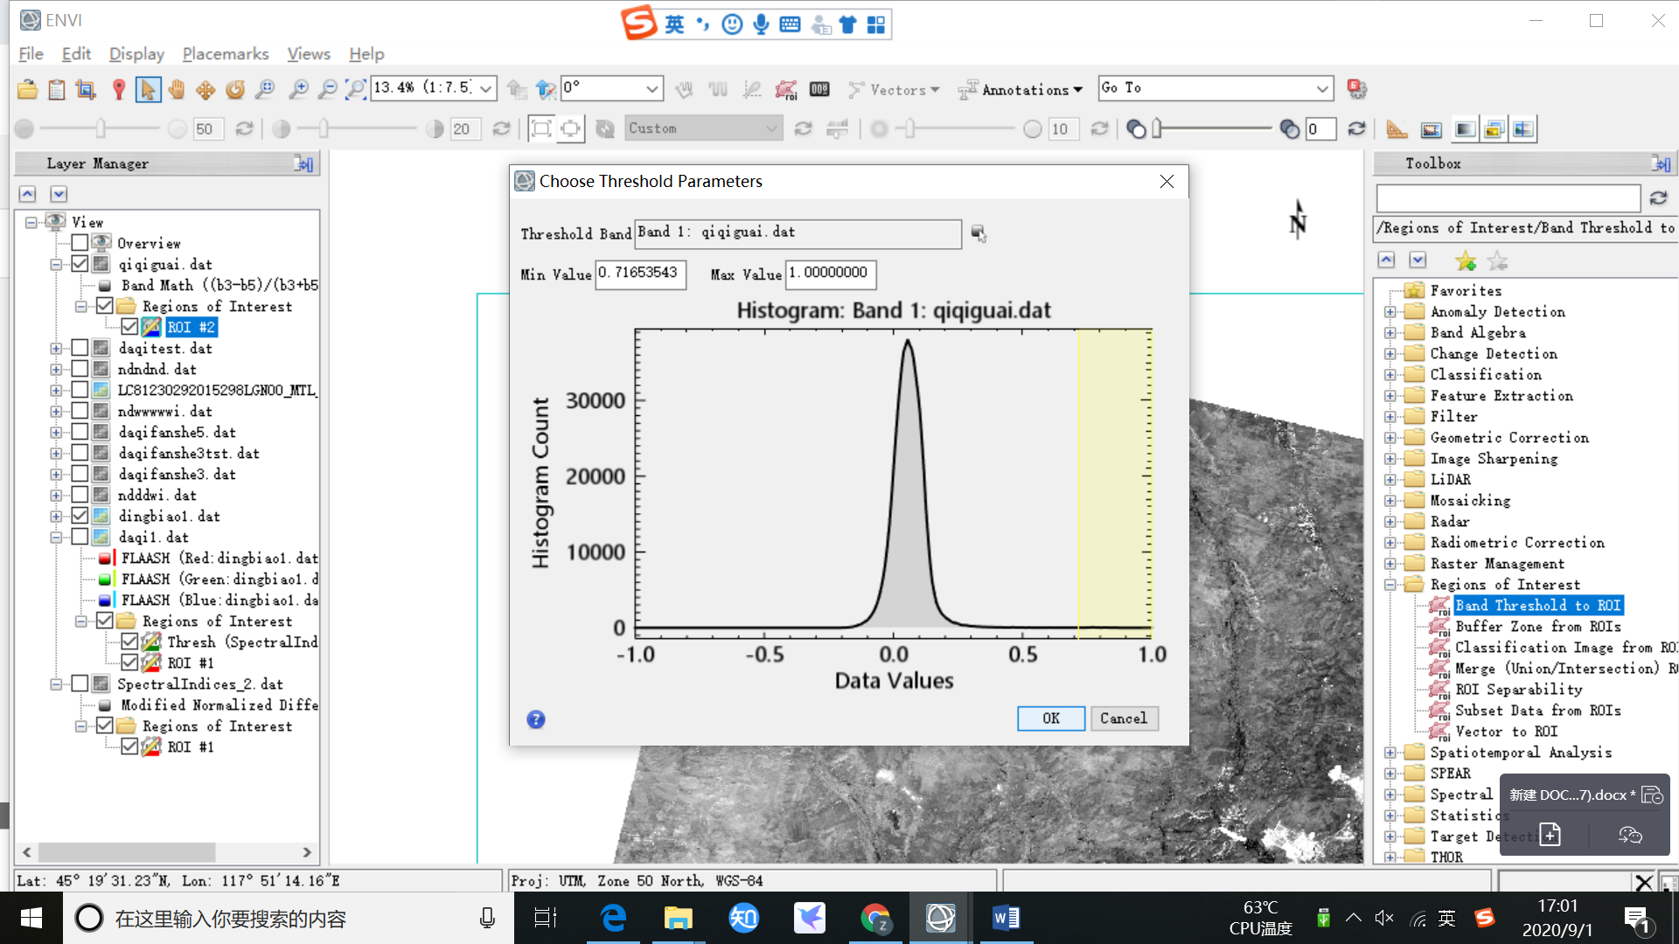Toggle dingbiao1.dat layer visibility checkbox
The image size is (1679, 944).
(80, 516)
